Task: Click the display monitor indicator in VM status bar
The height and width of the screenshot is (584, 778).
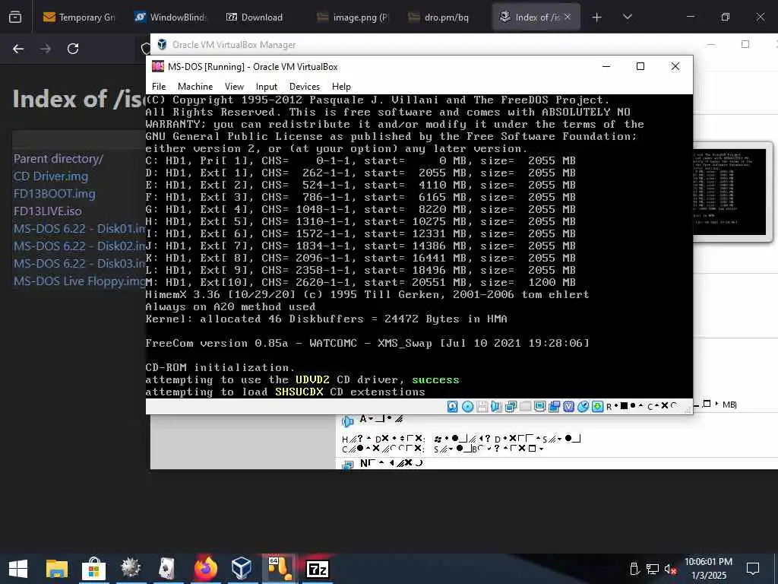Action: click(x=540, y=407)
